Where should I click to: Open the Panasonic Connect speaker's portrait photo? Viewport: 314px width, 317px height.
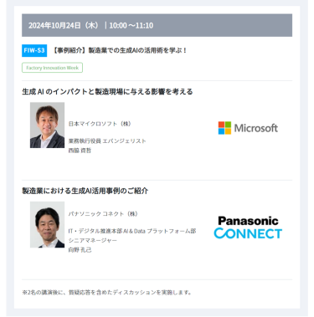coord(47,224)
